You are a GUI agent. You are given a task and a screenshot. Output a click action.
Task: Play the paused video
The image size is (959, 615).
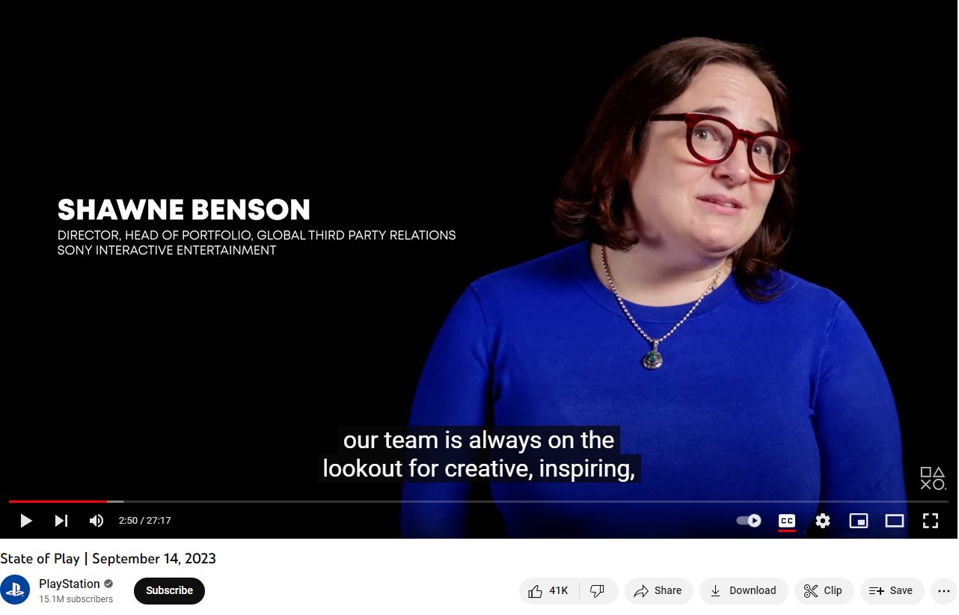[x=26, y=521]
